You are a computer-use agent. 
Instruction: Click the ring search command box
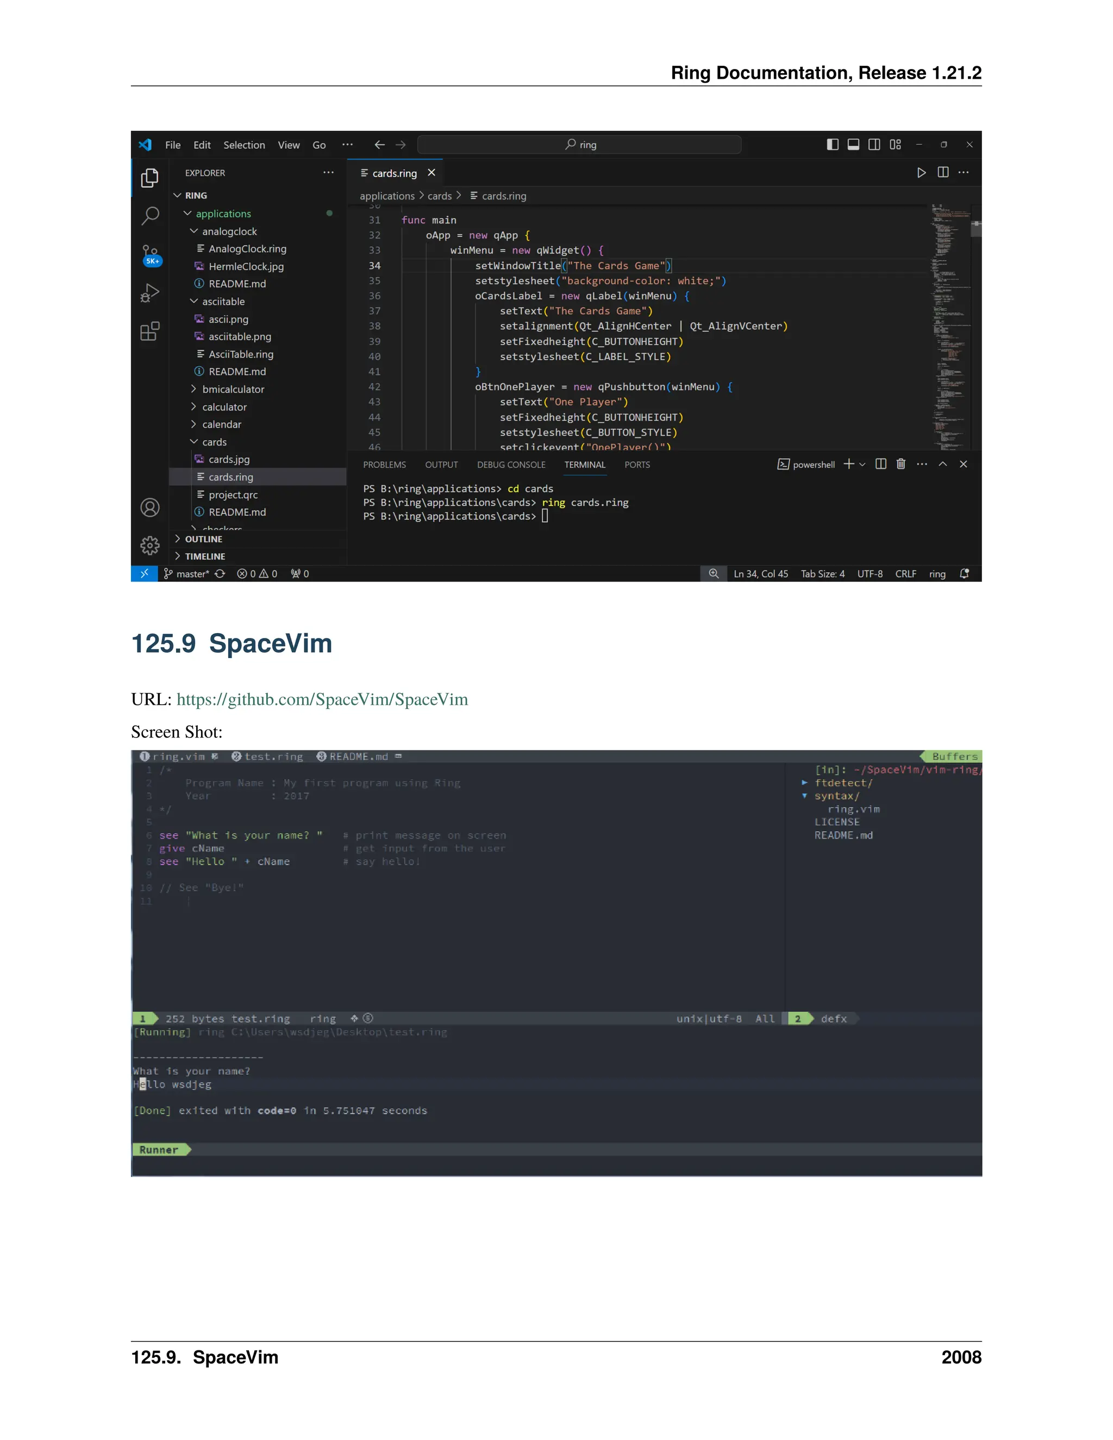pos(579,145)
